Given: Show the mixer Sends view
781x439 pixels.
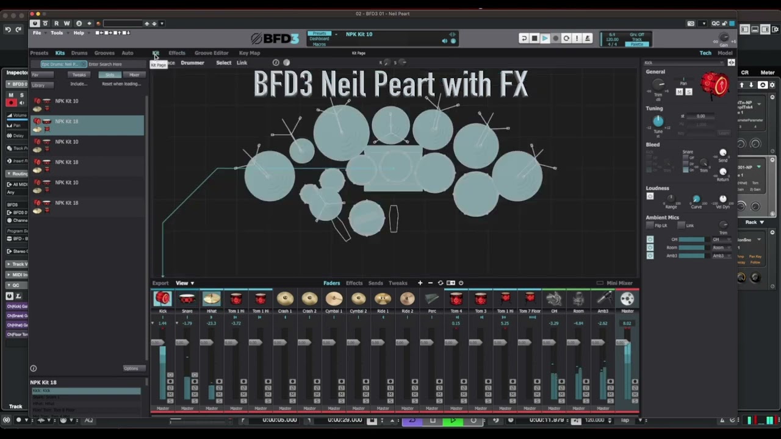Looking at the screenshot, I should (x=376, y=283).
